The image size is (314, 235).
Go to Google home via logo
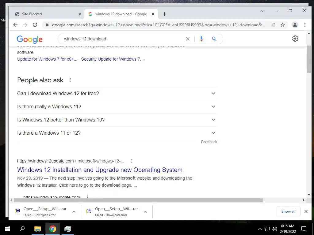coord(30,39)
